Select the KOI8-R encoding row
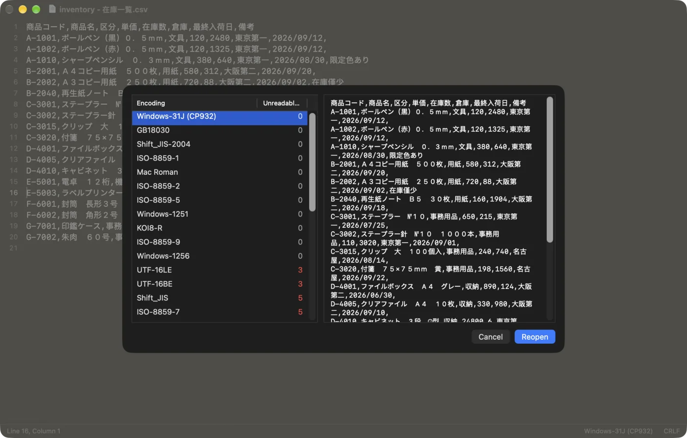Image resolution: width=687 pixels, height=438 pixels. click(219, 228)
